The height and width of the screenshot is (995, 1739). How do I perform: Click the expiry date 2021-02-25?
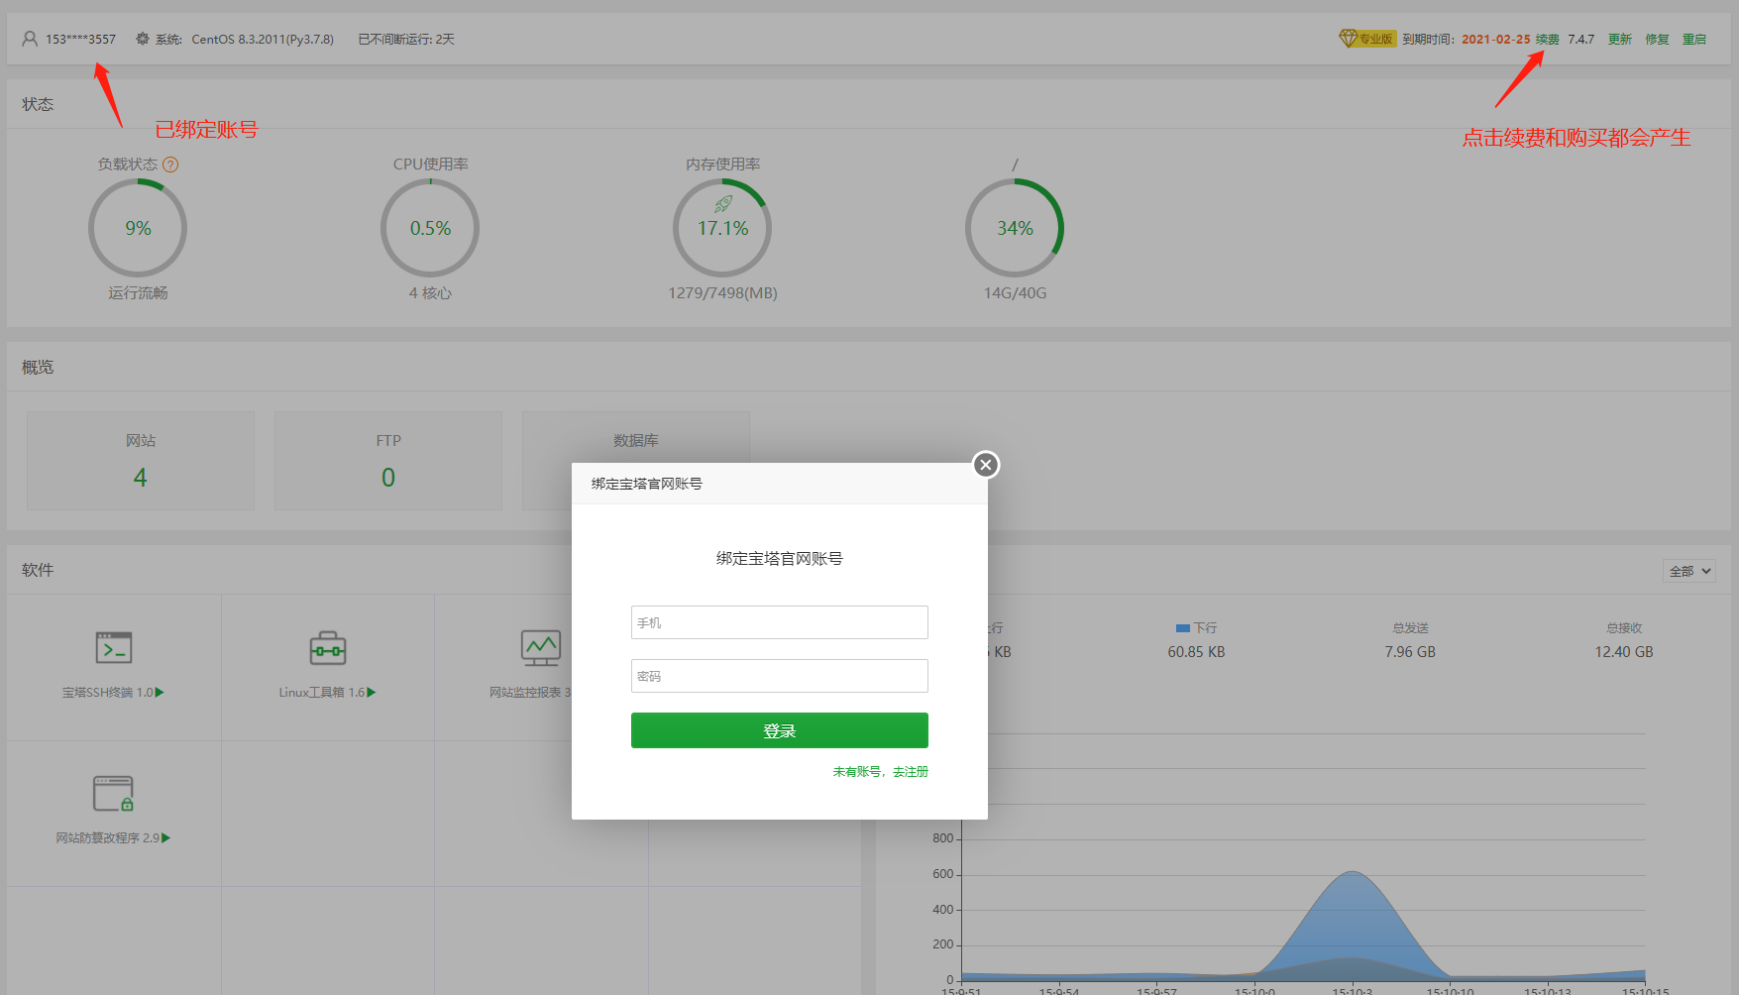coord(1495,40)
